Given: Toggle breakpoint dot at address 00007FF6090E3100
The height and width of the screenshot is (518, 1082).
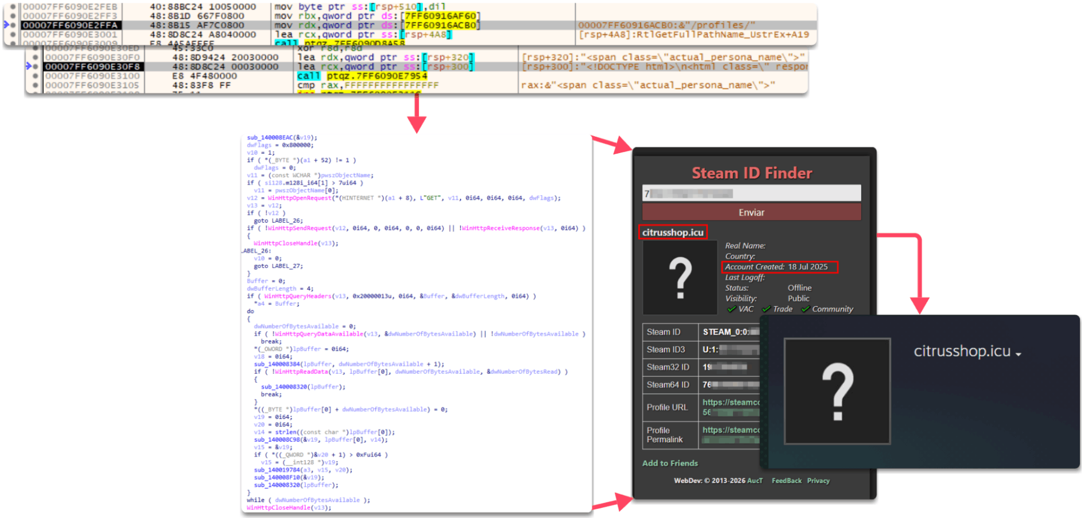Looking at the screenshot, I should click(35, 76).
